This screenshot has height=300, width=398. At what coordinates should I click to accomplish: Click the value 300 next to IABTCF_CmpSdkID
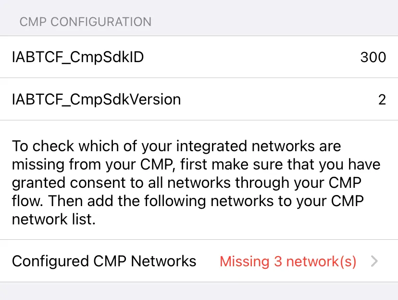coord(373,57)
